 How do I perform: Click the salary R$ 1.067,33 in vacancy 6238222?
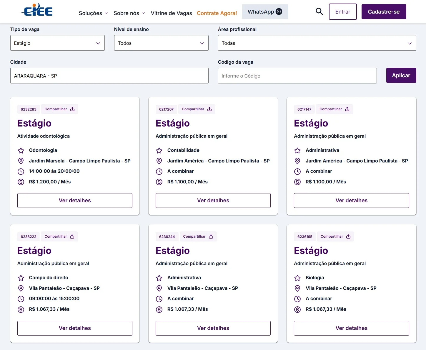pos(49,309)
